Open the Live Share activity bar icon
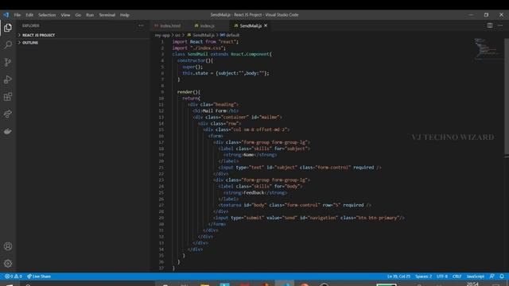 pyautogui.click(x=8, y=114)
